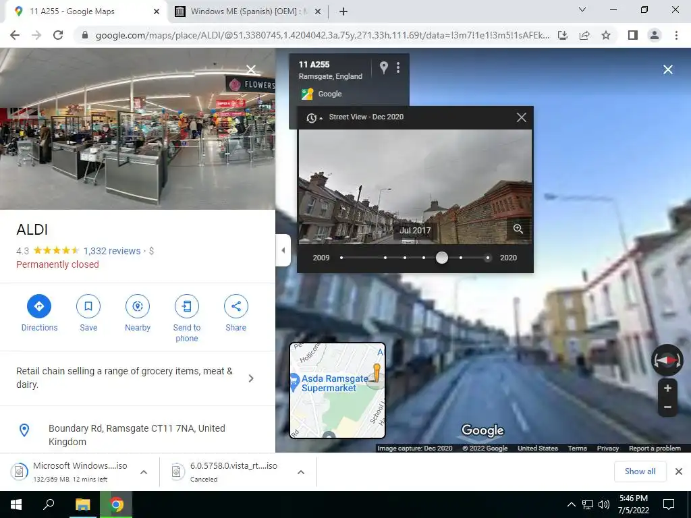Click the current timeline slider handle

pyautogui.click(x=441, y=258)
